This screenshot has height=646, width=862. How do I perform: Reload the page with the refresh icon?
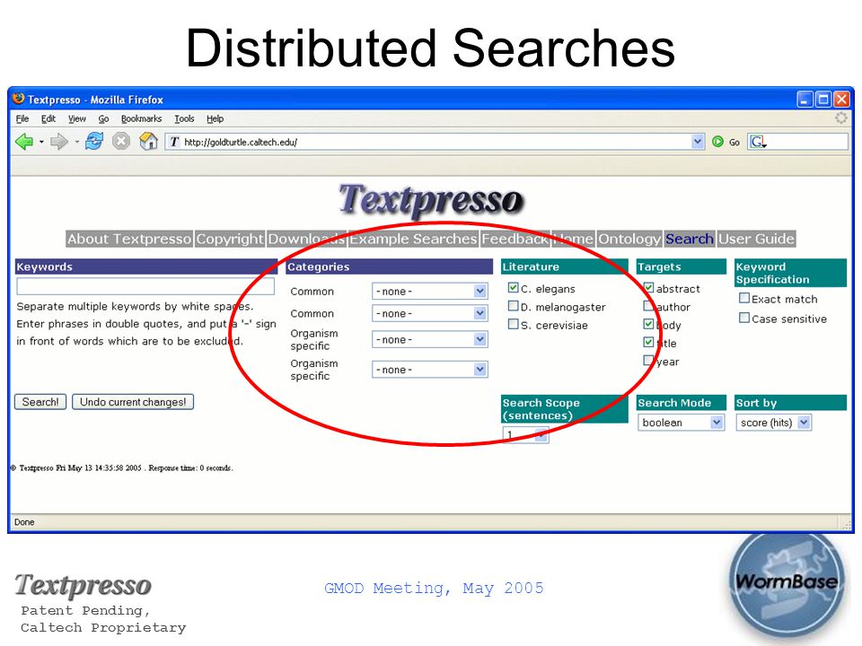(94, 141)
